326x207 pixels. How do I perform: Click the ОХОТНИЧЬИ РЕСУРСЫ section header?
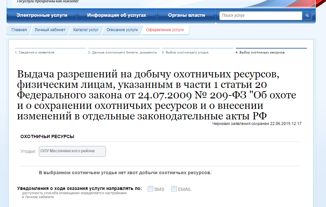coord(47,136)
